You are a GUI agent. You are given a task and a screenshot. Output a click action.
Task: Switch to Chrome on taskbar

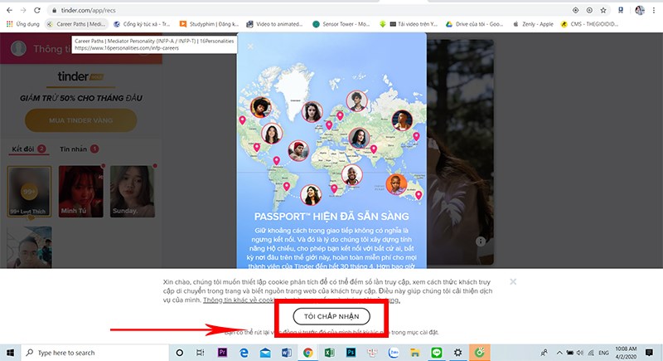(307, 353)
